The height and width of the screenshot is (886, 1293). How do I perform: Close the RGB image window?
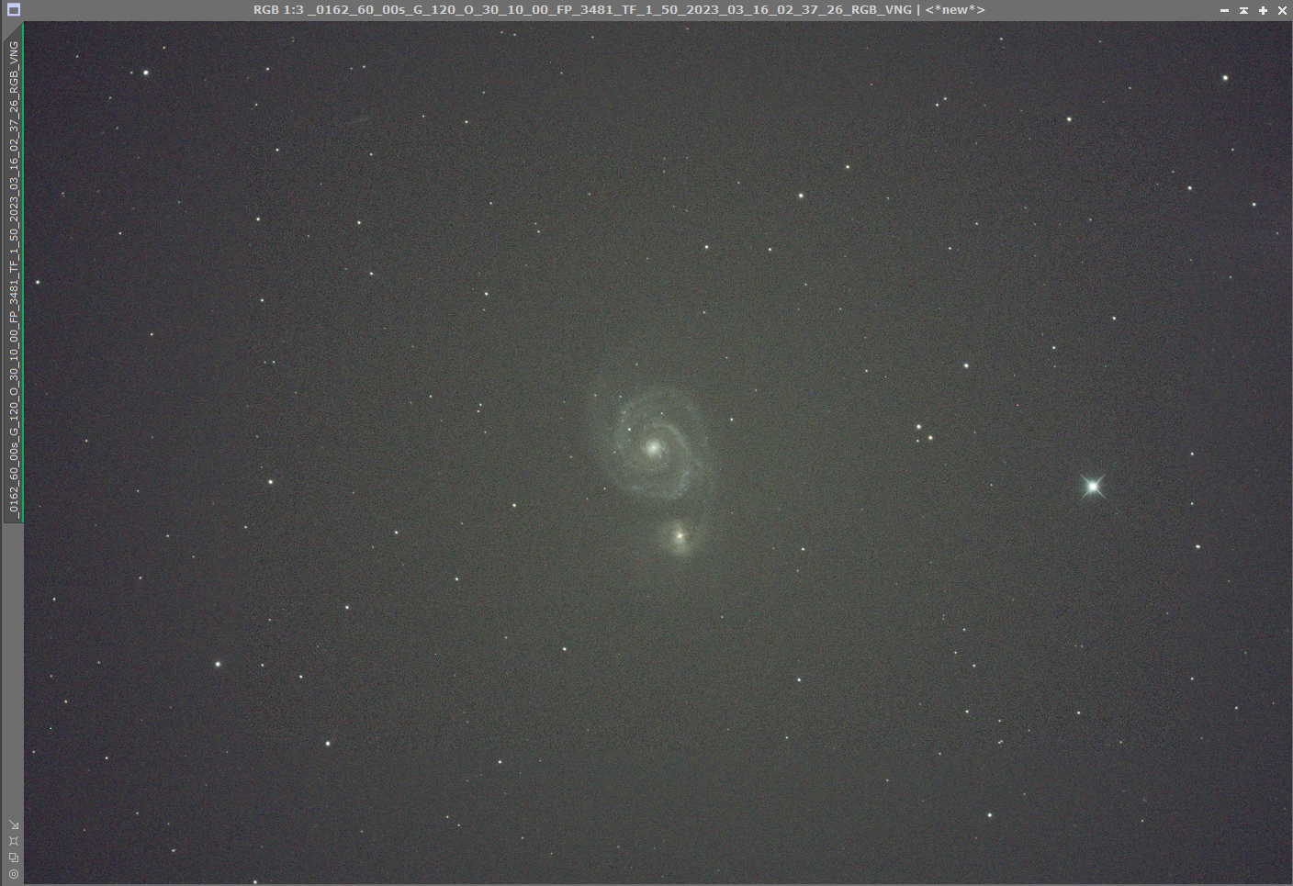[1282, 10]
